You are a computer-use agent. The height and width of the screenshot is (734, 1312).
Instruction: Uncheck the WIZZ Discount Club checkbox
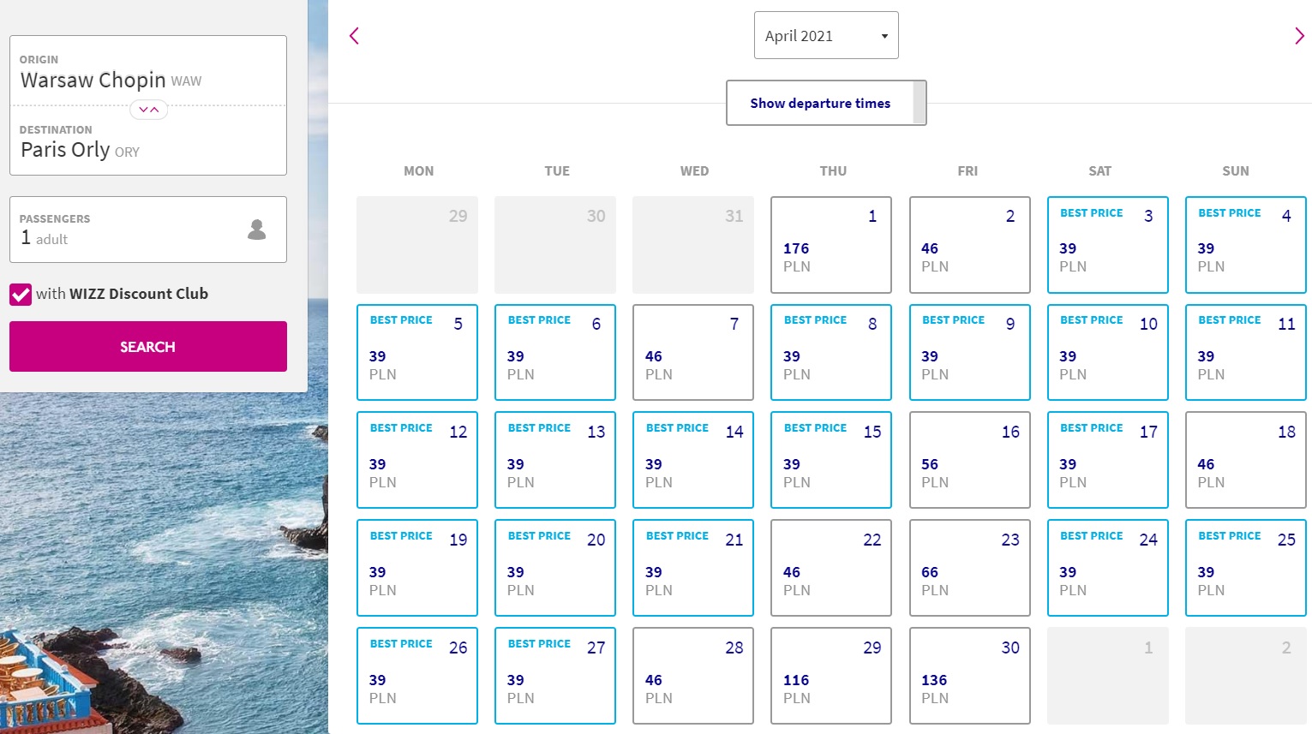pos(21,295)
